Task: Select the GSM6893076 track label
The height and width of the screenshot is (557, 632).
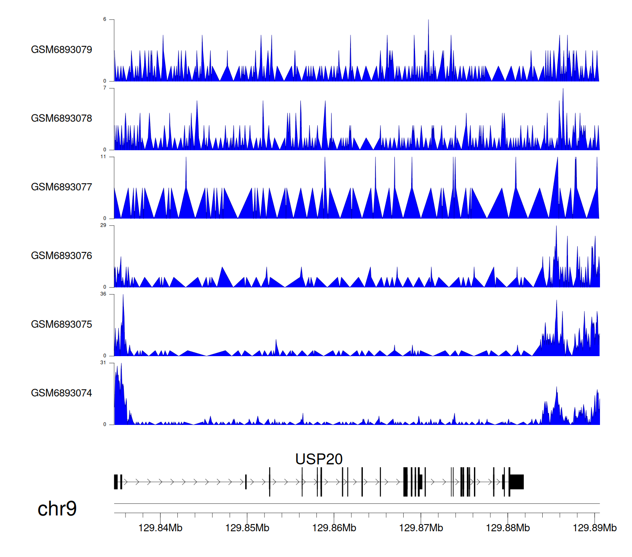Action: 62,256
